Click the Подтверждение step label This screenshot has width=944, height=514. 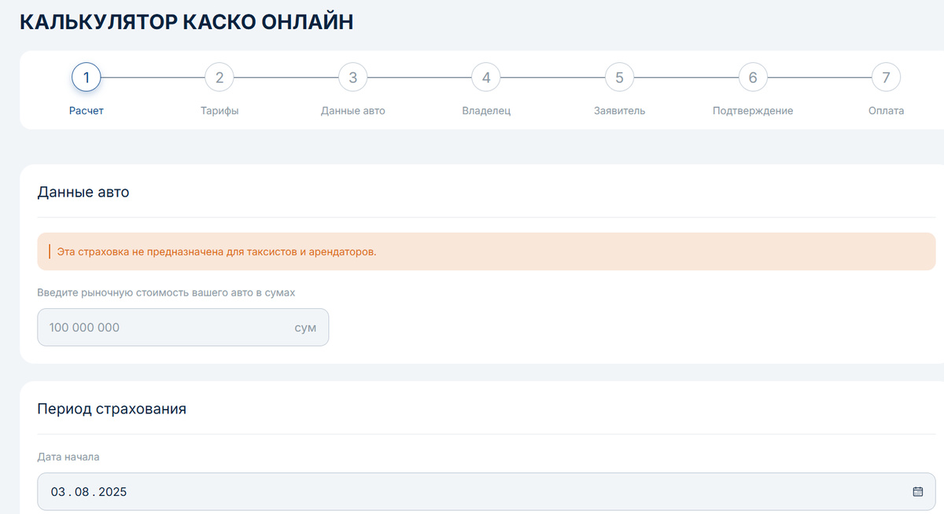coord(753,111)
